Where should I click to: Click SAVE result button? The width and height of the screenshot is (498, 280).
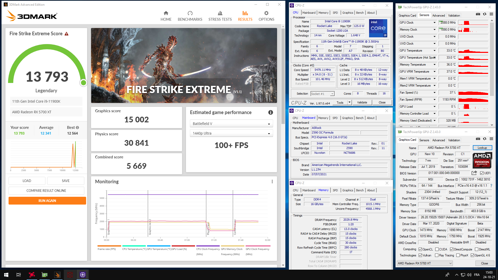[x=66, y=181]
